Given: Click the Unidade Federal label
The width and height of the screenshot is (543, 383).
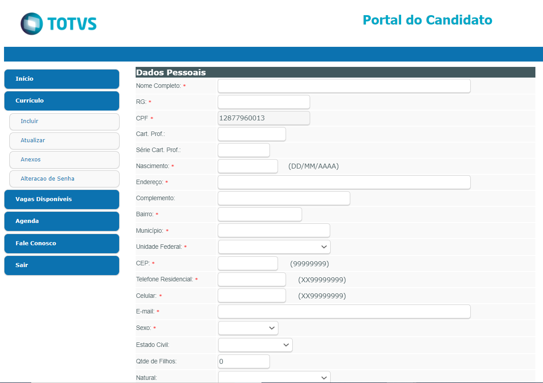Looking at the screenshot, I should click(159, 247).
